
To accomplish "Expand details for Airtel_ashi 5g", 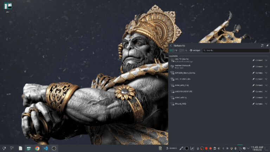I will coord(266,97).
